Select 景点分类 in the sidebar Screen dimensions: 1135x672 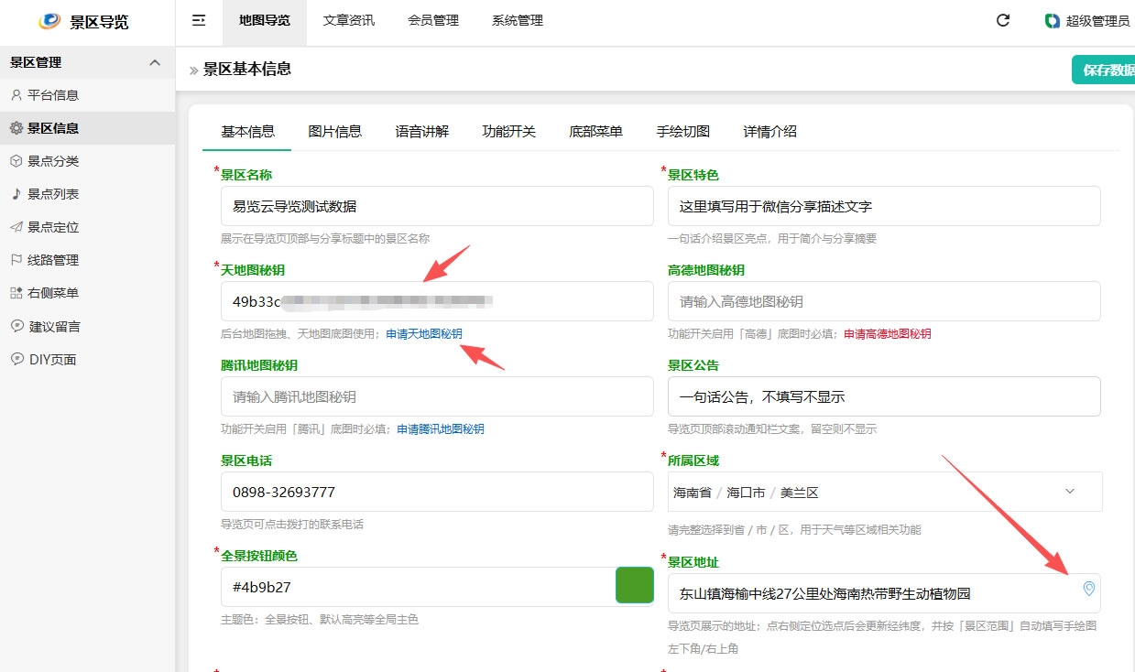click(x=87, y=161)
